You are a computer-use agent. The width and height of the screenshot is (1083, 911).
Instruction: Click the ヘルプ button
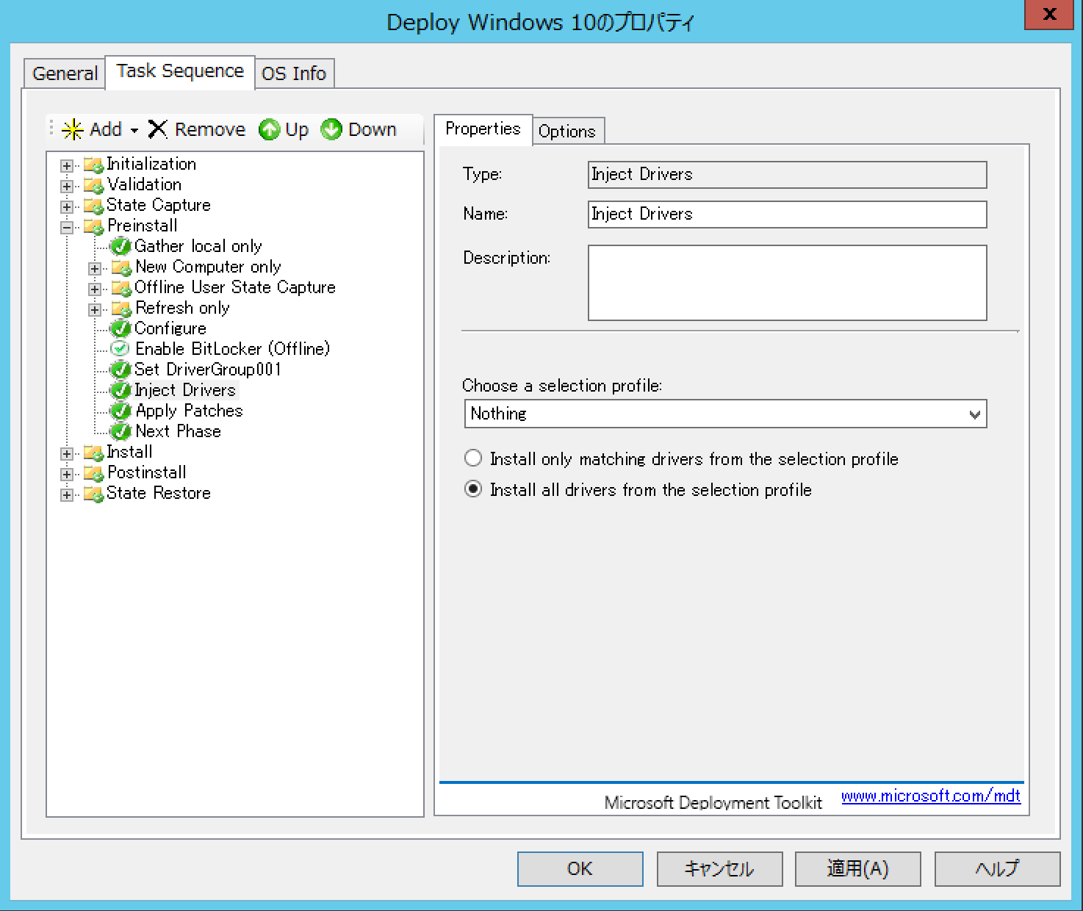point(997,868)
